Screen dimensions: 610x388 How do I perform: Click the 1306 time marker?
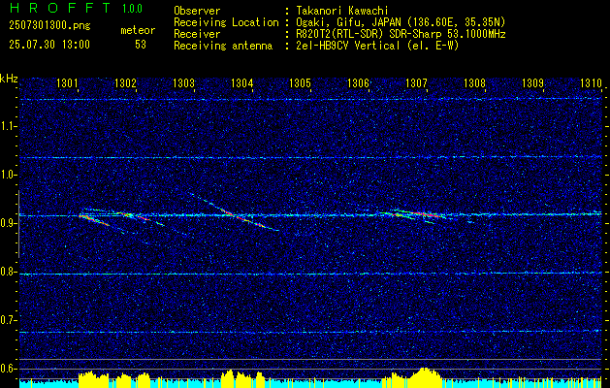[x=358, y=82]
